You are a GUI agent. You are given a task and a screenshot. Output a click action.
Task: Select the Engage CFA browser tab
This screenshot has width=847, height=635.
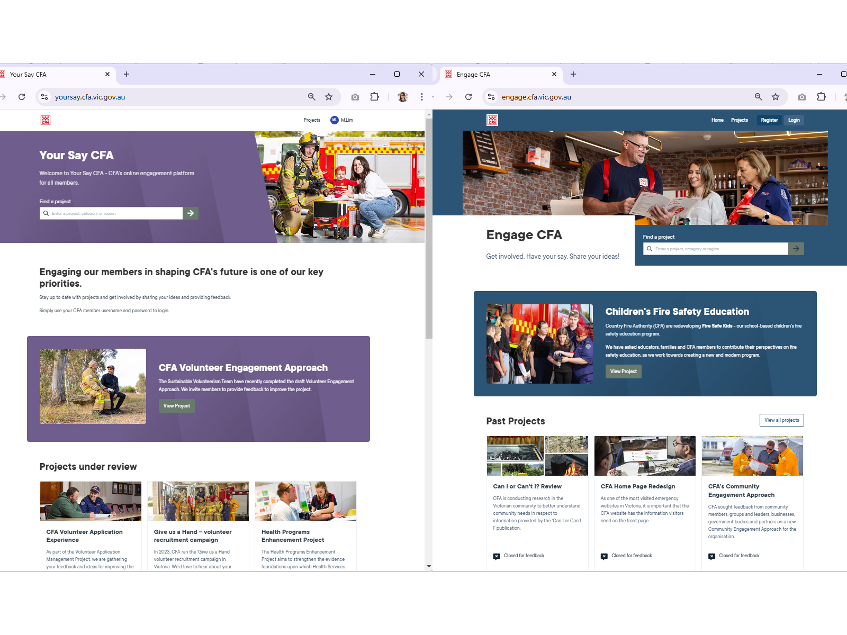pyautogui.click(x=500, y=75)
